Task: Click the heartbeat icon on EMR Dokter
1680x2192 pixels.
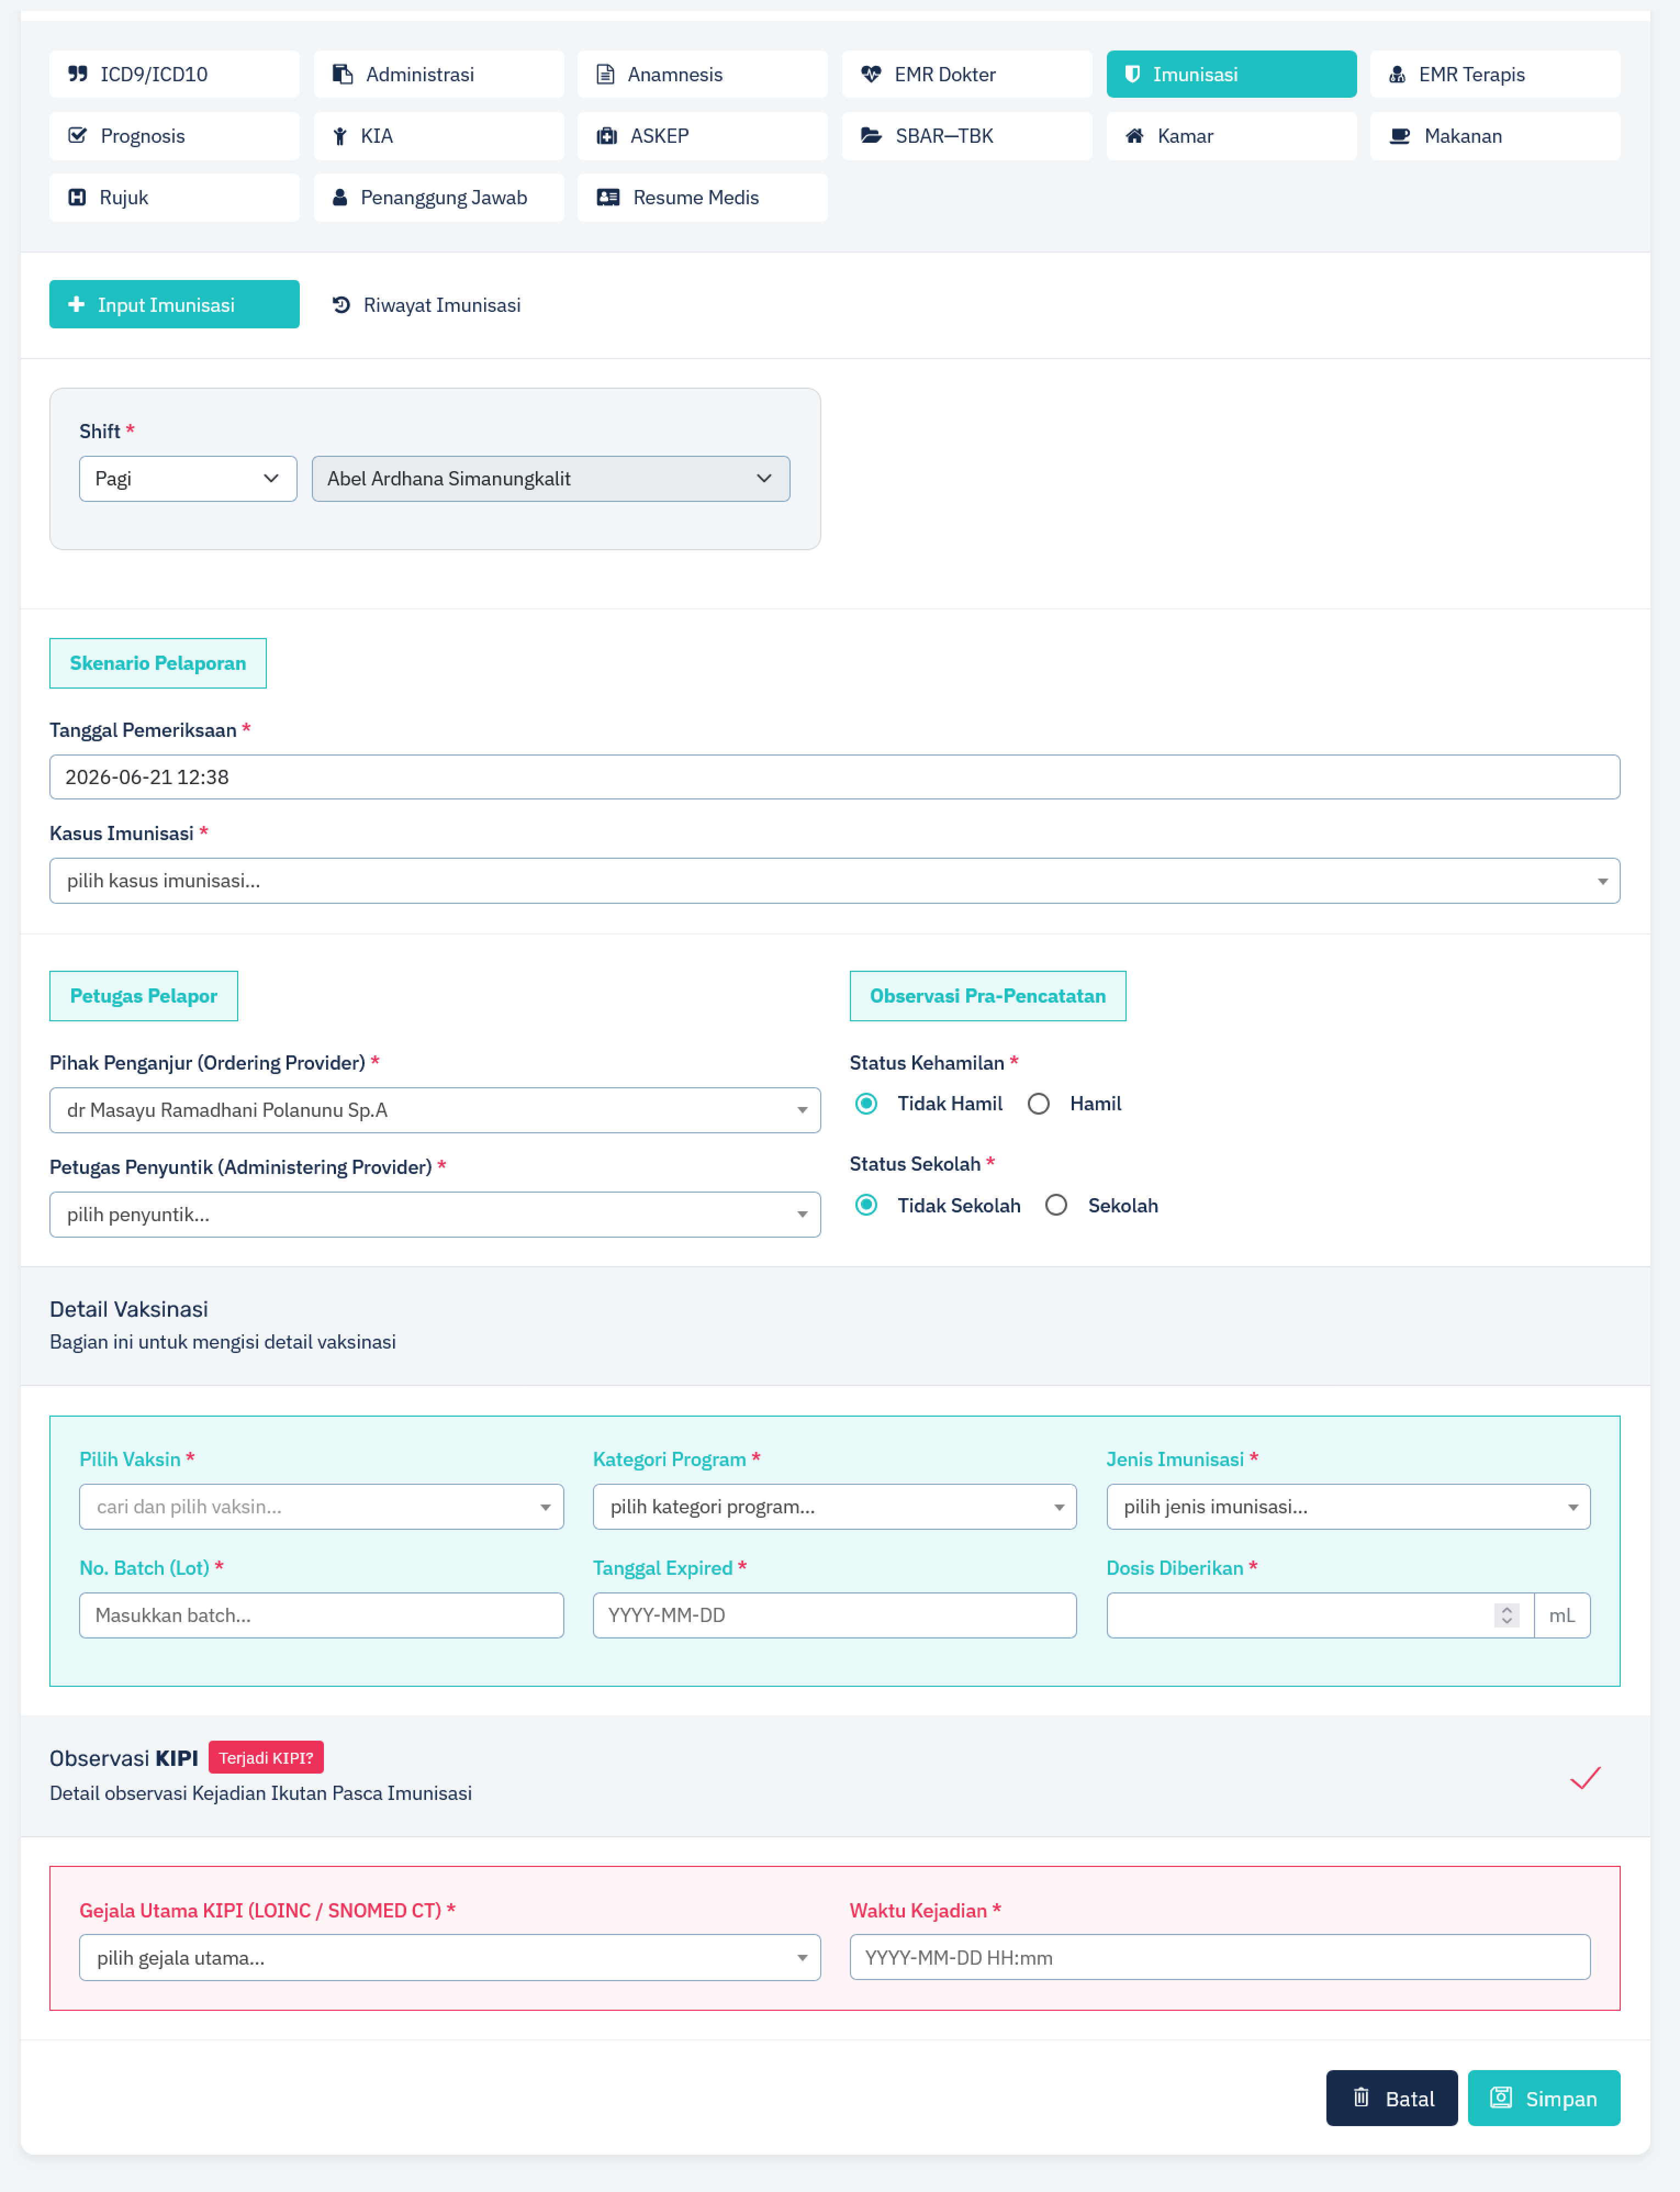Action: click(x=871, y=74)
